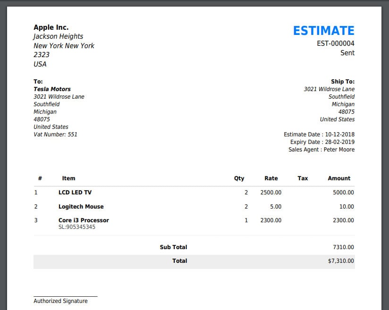389x310 pixels.
Task: Click the Tax column header
Action: [x=303, y=178]
